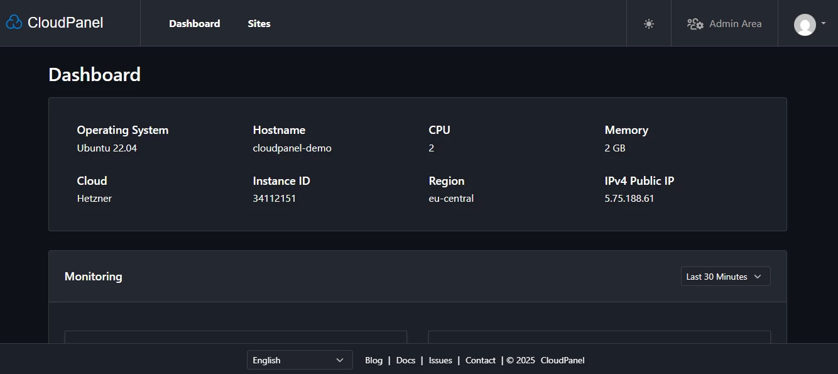The height and width of the screenshot is (374, 838).
Task: Expand the account menu via the caret arrow
Action: click(824, 24)
